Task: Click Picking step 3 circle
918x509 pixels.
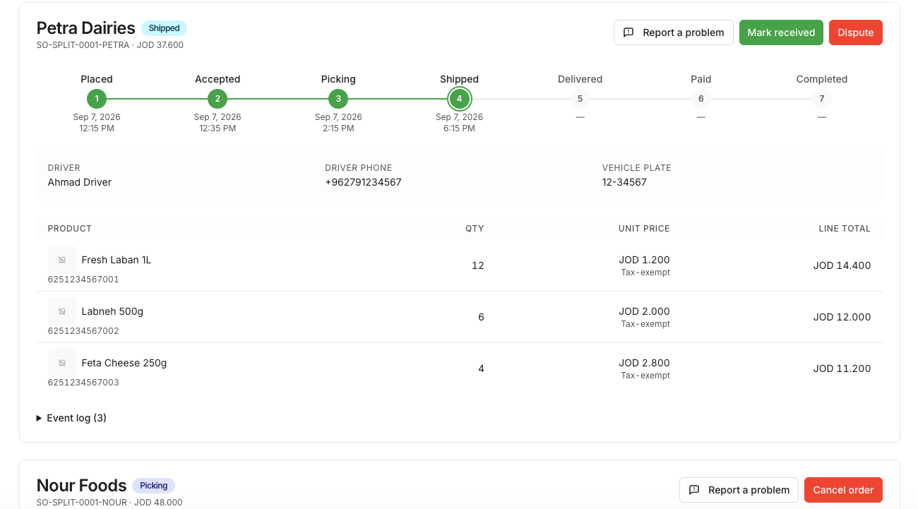Action: [x=338, y=99]
